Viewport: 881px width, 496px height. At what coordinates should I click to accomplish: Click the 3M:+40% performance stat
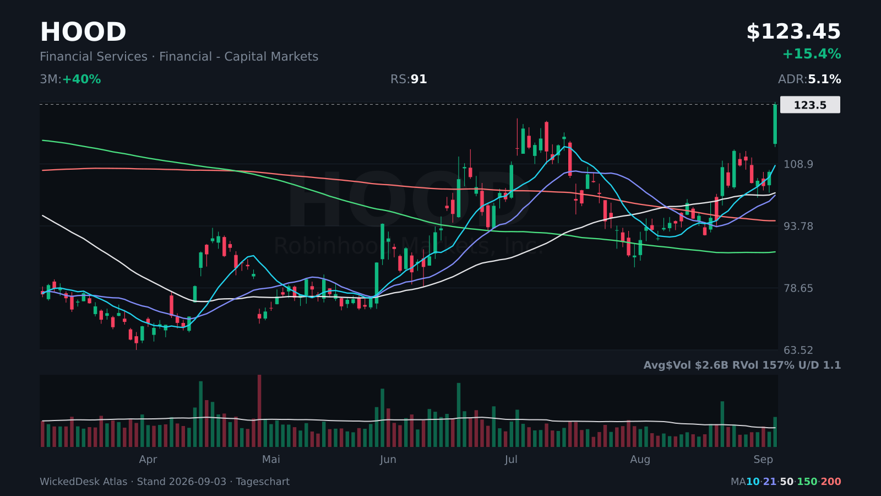[x=70, y=79]
